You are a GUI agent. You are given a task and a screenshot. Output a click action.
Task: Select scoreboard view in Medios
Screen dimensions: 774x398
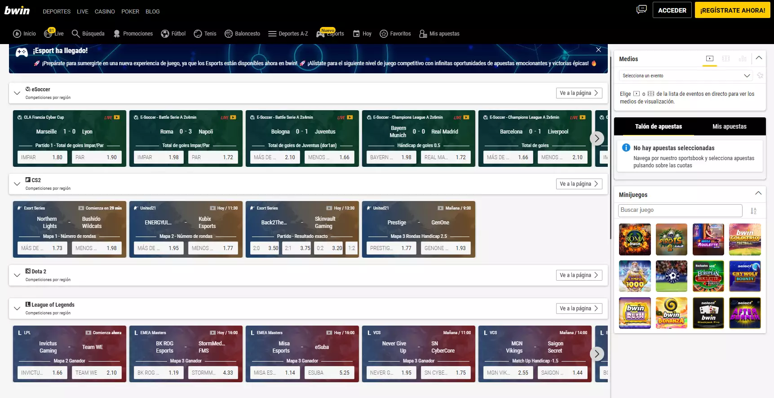pos(726,58)
